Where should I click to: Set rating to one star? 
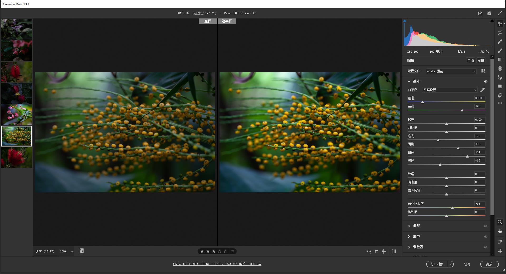pyautogui.click(x=202, y=251)
